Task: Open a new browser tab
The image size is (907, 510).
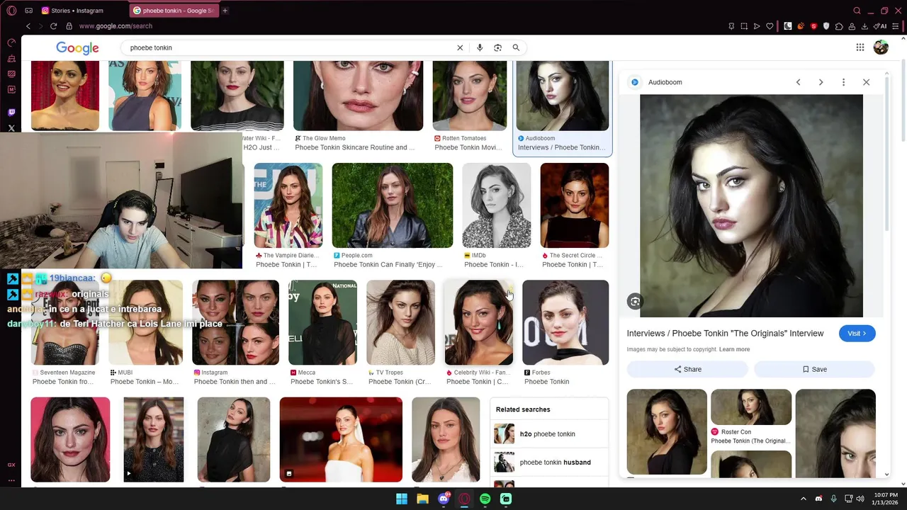Action: pyautogui.click(x=225, y=11)
